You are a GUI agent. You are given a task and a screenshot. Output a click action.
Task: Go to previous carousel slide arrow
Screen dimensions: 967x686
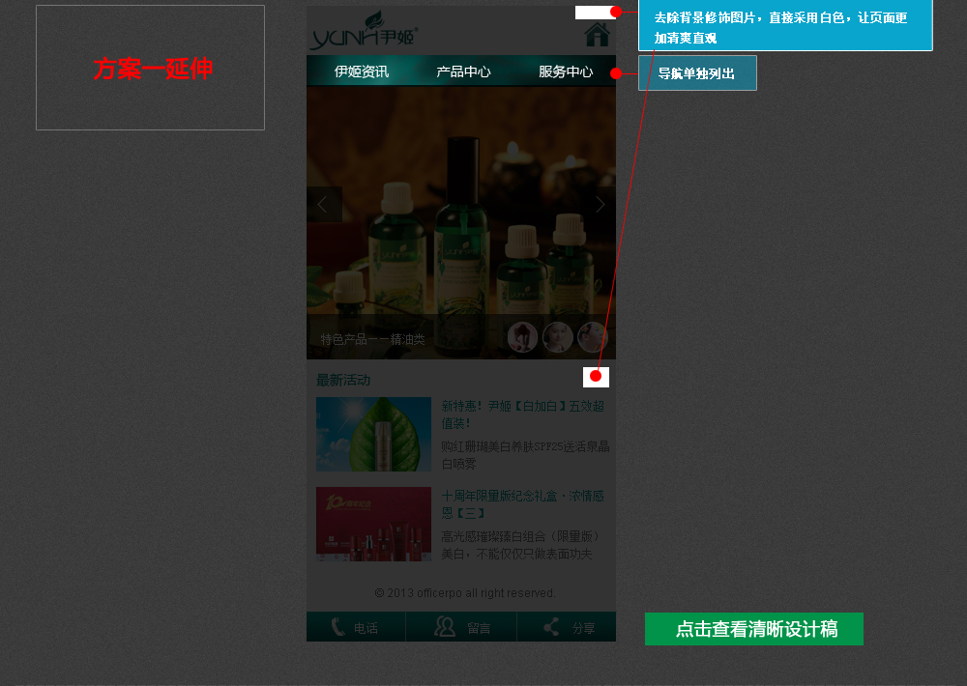pos(324,204)
